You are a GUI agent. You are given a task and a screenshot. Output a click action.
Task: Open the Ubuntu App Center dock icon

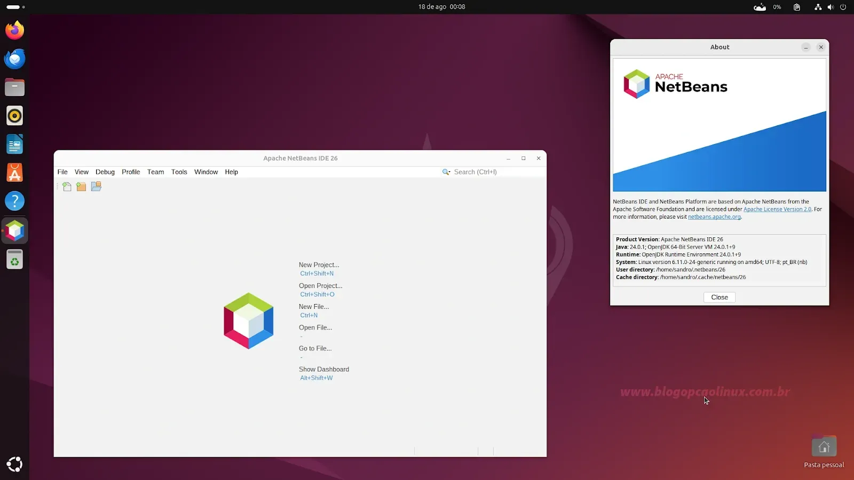15,173
